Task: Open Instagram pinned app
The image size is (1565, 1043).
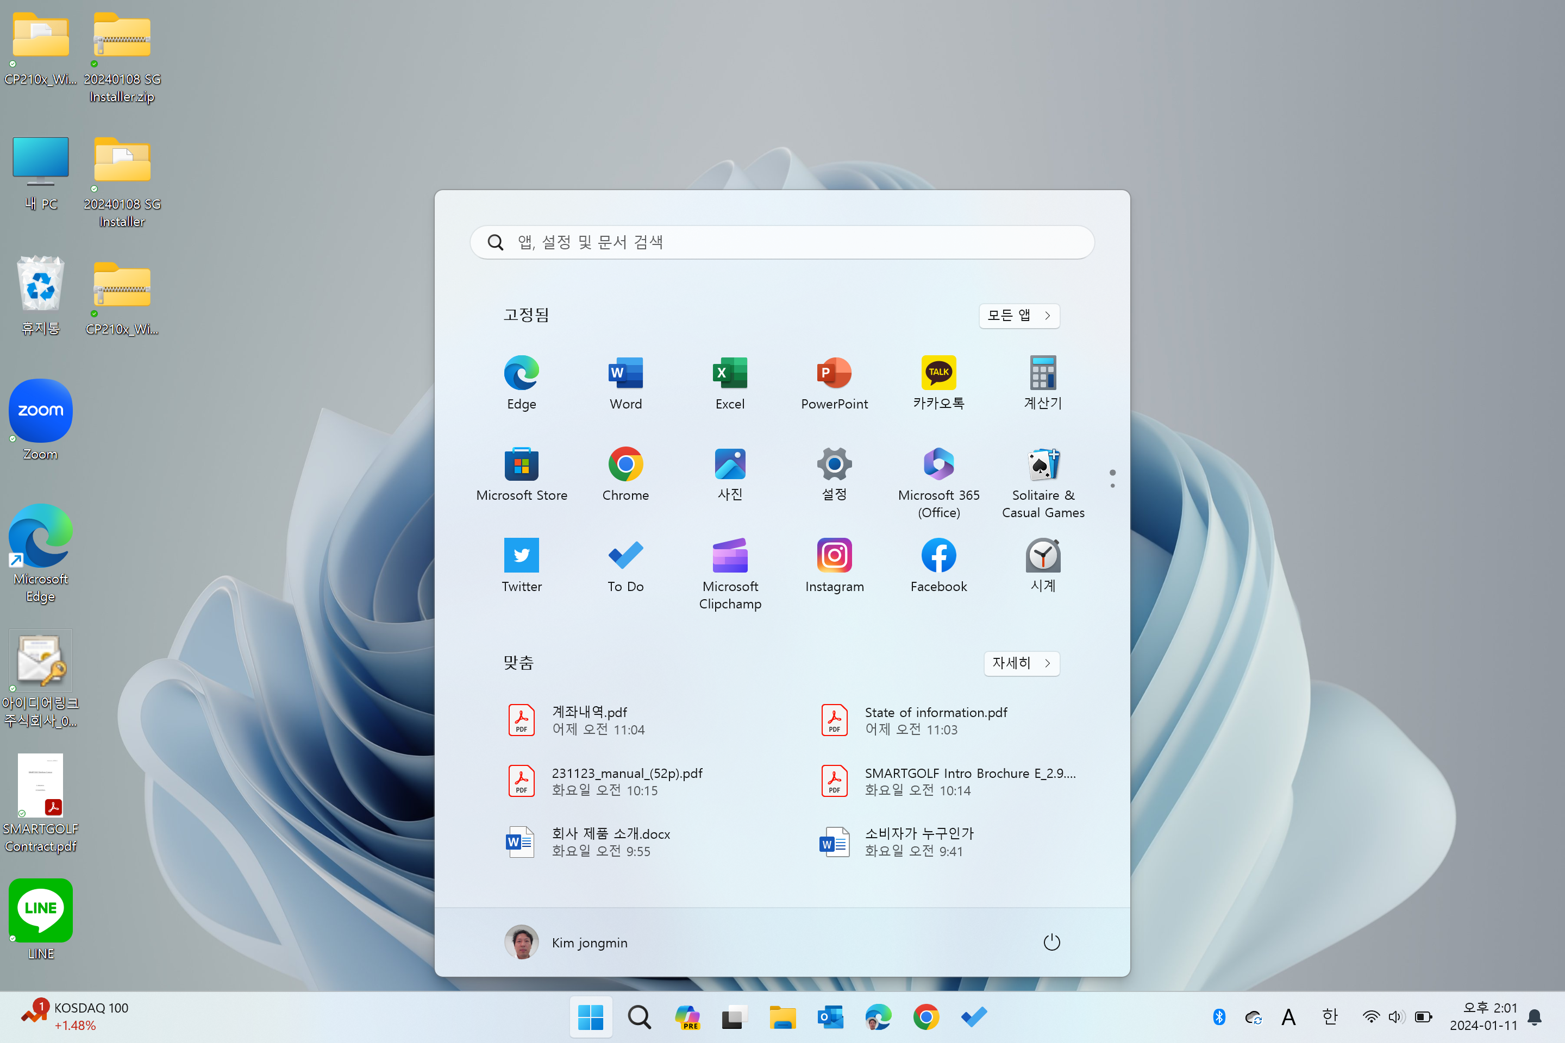Action: click(835, 565)
